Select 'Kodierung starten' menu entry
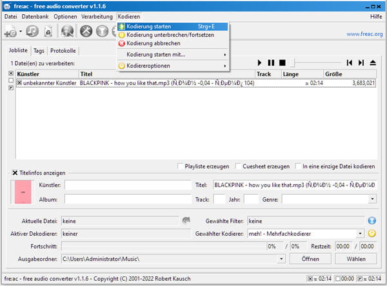Image resolution: width=387 pixels, height=286 pixels. (x=149, y=26)
